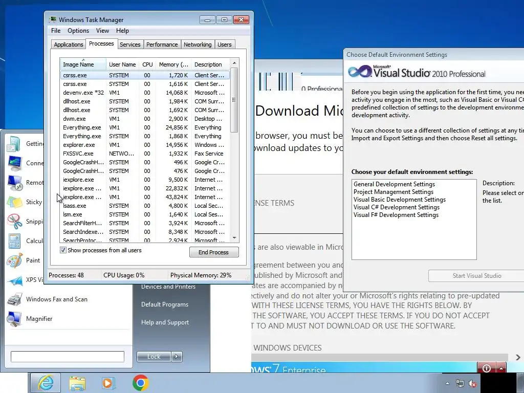The image size is (524, 393).
Task: Open Google Chrome from the taskbar
Action: click(140, 383)
